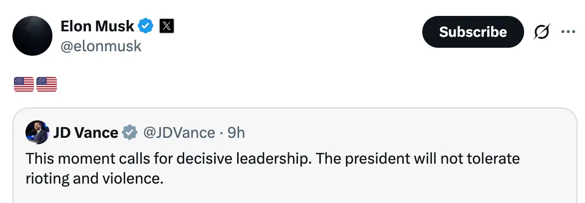Click Elon Musk's blue verified checkmark

tap(146, 26)
